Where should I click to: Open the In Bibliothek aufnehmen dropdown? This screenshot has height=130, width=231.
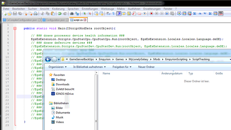90,67
